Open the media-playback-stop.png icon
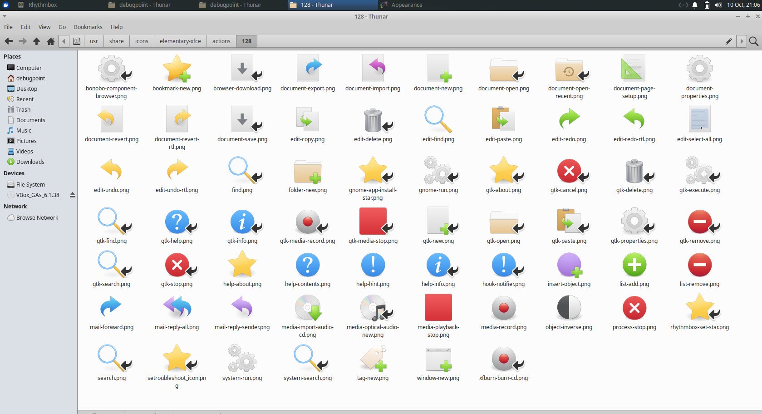 (x=438, y=308)
